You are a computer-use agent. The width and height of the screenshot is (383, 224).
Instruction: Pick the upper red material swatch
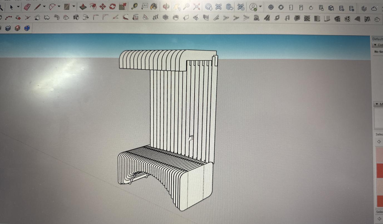[x=379, y=171]
